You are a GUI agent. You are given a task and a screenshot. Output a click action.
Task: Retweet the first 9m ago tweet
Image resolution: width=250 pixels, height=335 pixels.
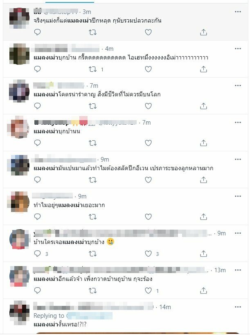[x=93, y=180]
